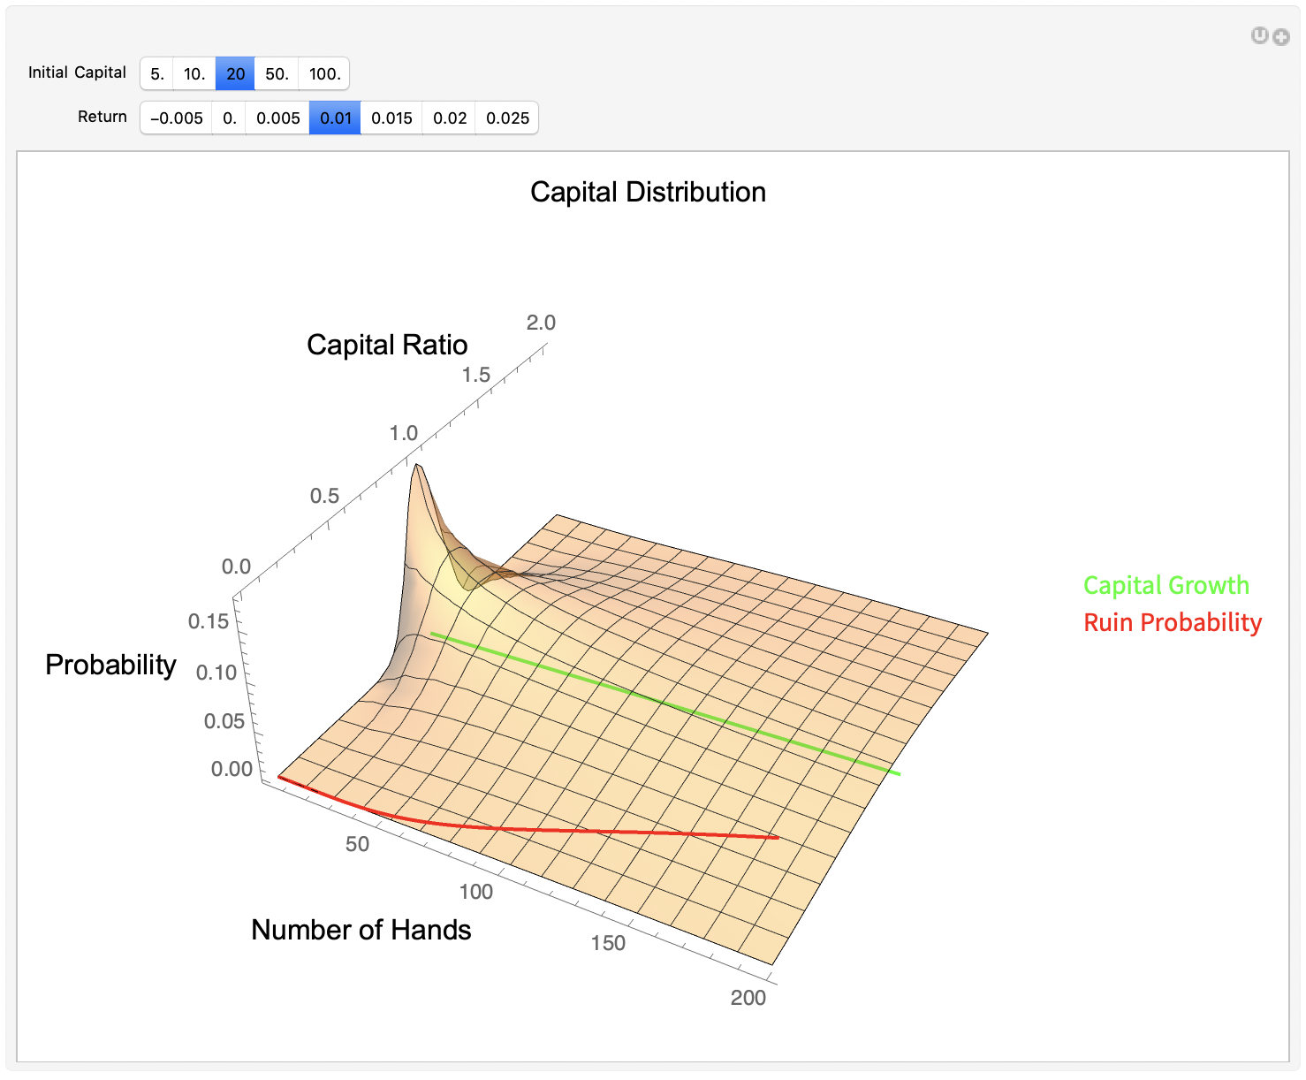
Task: Pick the highest Return value 0.025
Action: [x=506, y=118]
